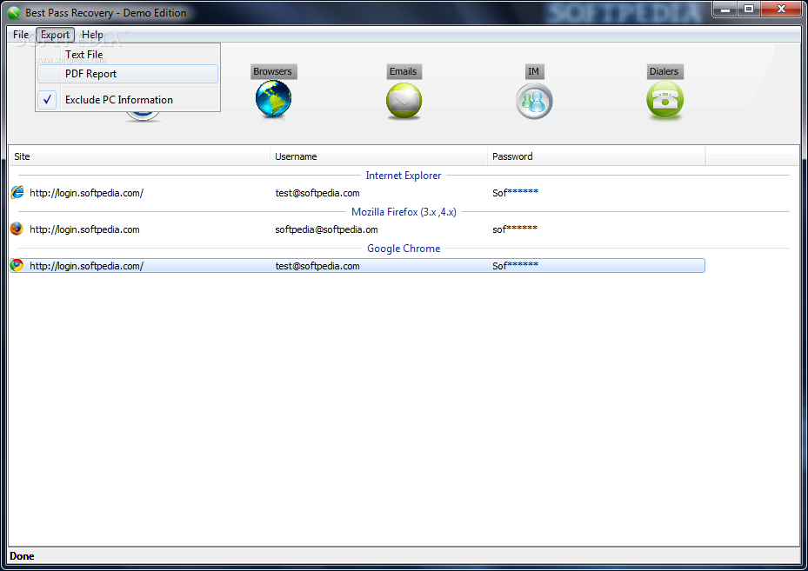808x571 pixels.
Task: Click the Done status bar text
Action: (x=22, y=556)
